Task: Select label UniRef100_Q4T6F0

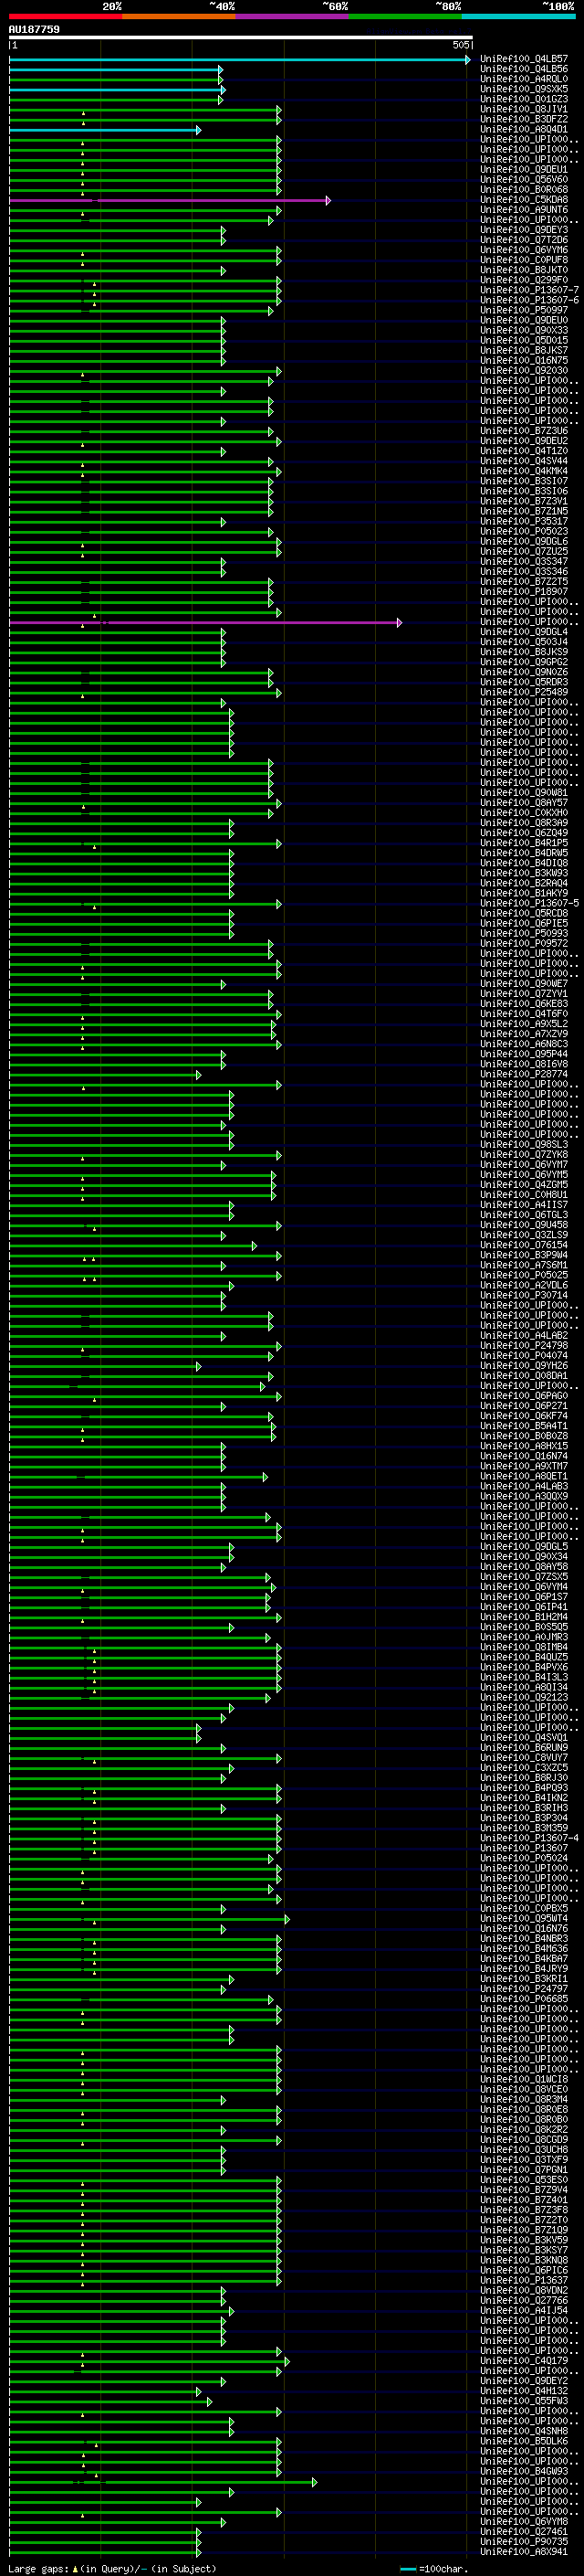Action: click(x=524, y=1014)
